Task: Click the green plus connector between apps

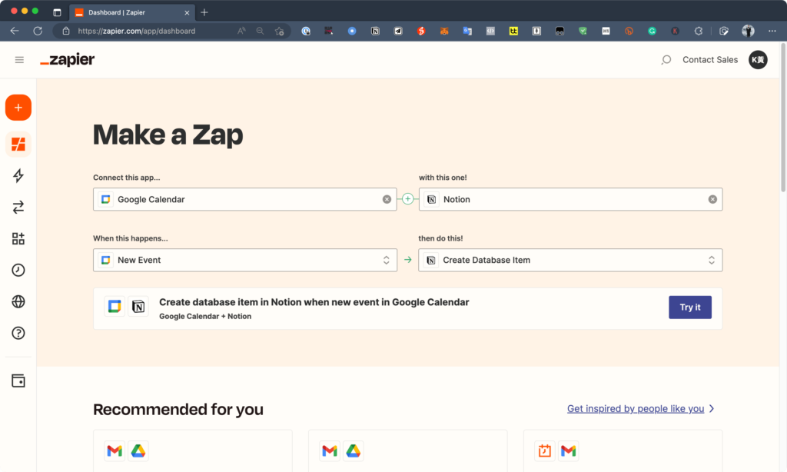Action: click(407, 199)
